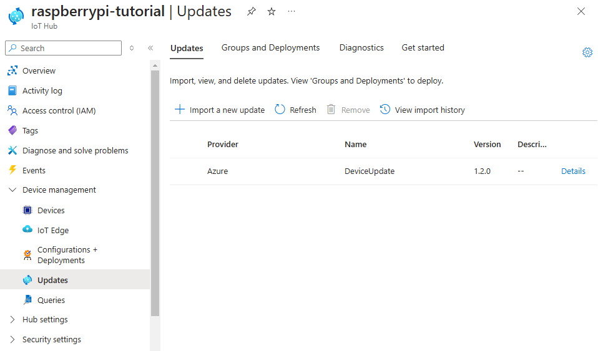
Task: Expand the Security settings section
Action: point(12,339)
